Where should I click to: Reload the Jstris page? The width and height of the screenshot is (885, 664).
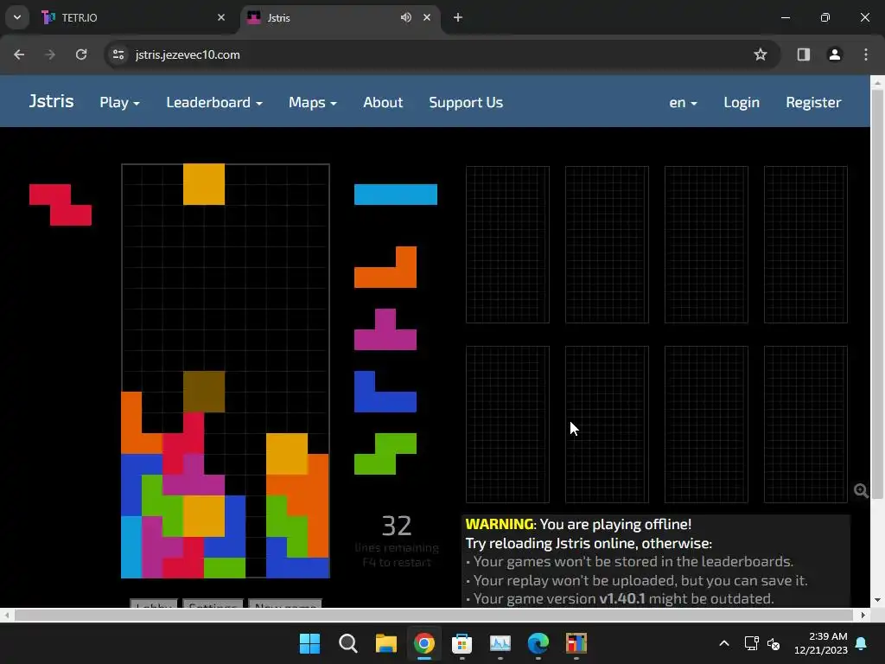click(81, 54)
